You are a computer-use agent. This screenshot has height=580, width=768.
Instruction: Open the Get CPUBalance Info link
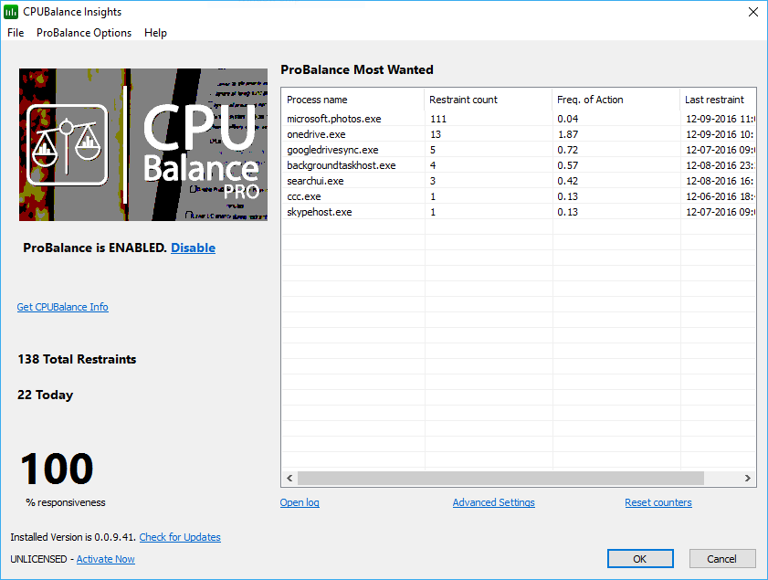click(x=63, y=307)
